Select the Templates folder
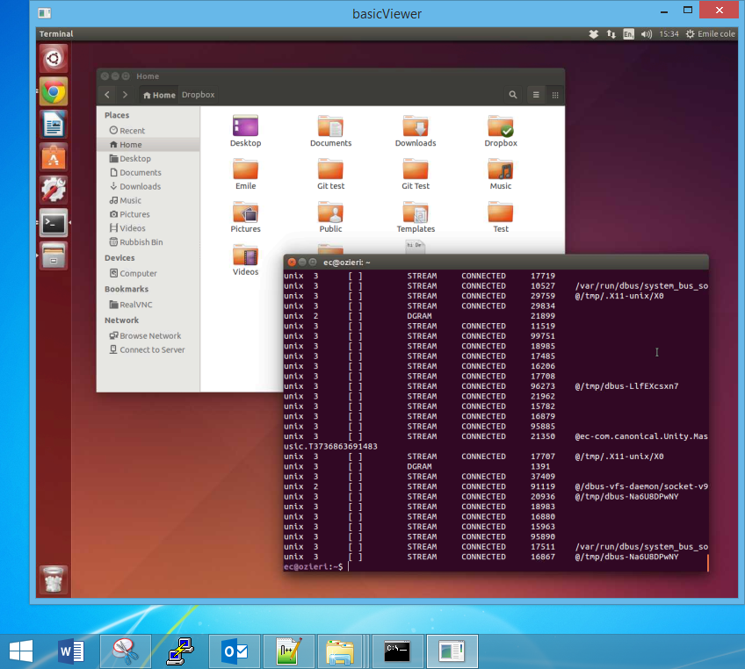The image size is (745, 669). pos(416,217)
